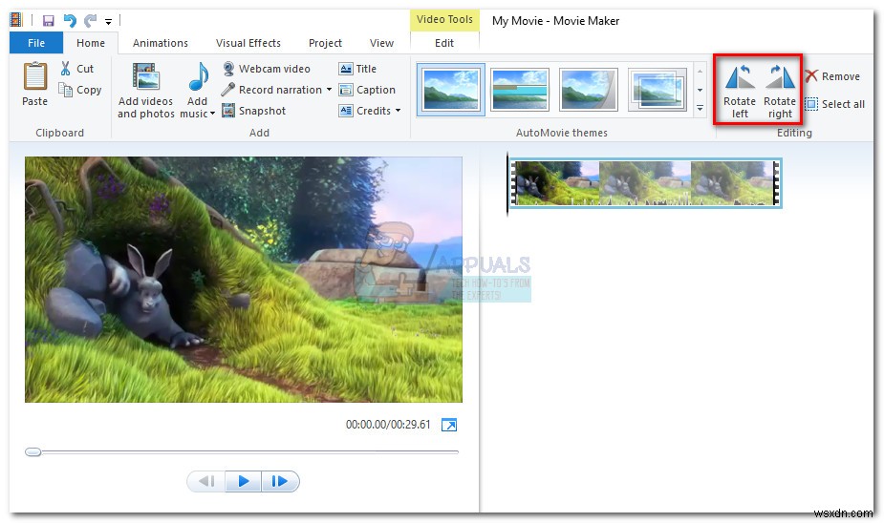This screenshot has width=884, height=523.
Task: Click the Credits button
Action: click(365, 111)
